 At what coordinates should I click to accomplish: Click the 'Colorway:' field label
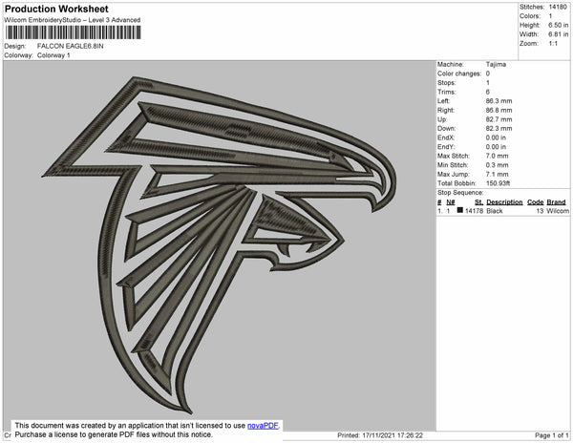[18, 55]
